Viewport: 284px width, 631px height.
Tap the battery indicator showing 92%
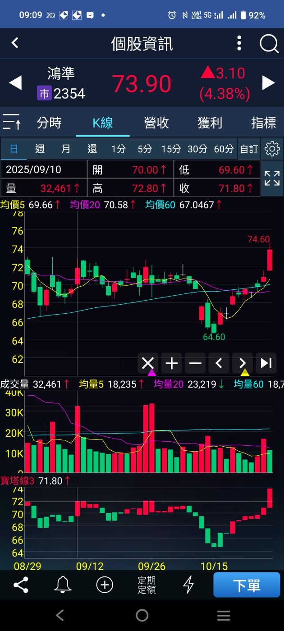coord(253,15)
